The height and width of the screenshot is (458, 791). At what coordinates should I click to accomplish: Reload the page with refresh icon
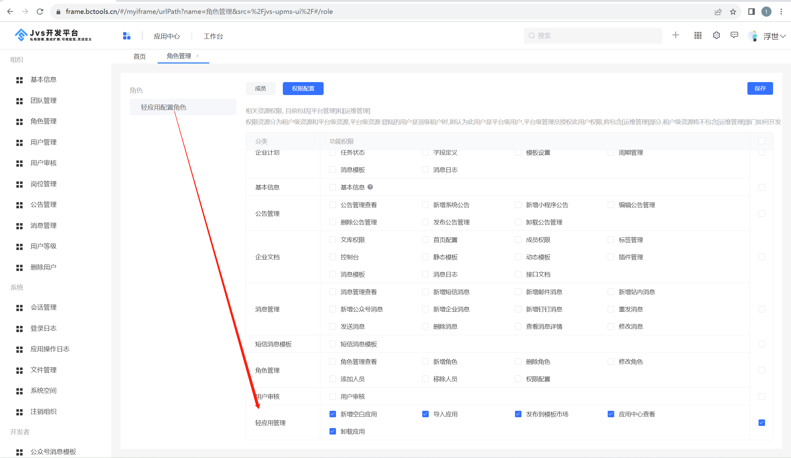[40, 12]
